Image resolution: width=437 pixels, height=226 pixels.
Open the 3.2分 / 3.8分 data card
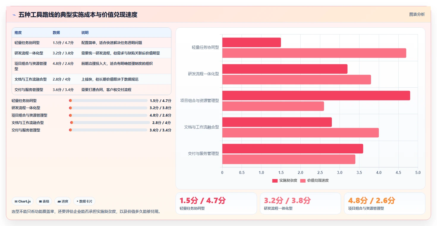(300, 203)
